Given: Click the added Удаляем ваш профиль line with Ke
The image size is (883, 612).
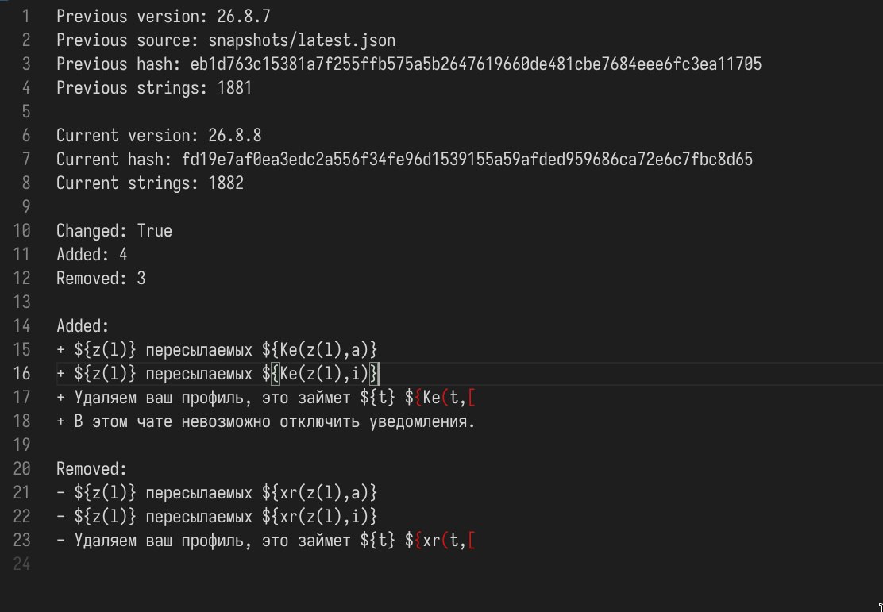Looking at the screenshot, I should (266, 398).
